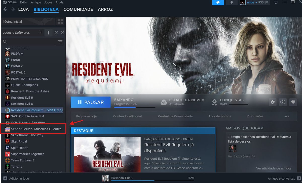Open Jogos menu

(x=48, y=2)
